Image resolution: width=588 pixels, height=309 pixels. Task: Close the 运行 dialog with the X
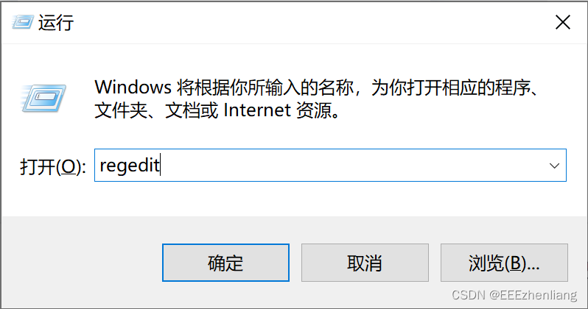click(x=563, y=22)
